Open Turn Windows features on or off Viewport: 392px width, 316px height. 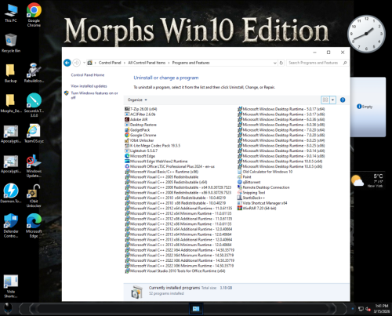(94, 95)
